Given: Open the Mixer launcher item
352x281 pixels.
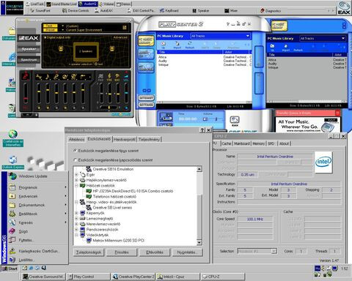Looking at the screenshot, I should [231, 11].
